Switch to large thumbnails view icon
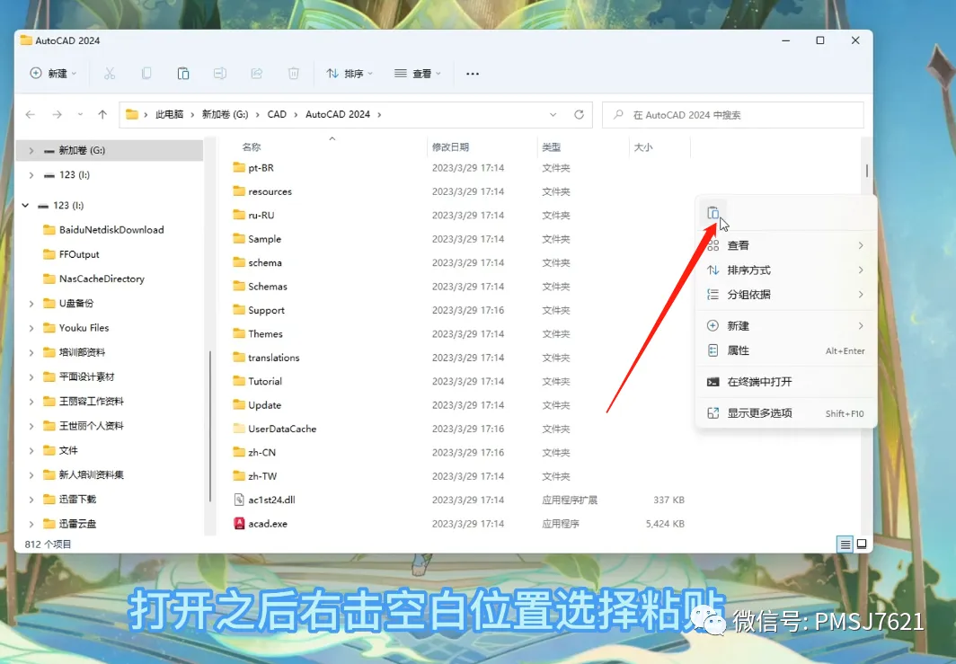The width and height of the screenshot is (956, 664). click(862, 544)
